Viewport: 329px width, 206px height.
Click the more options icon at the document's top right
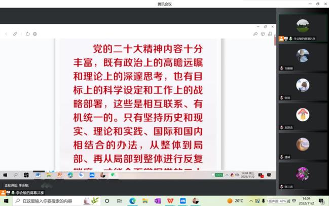point(270,34)
